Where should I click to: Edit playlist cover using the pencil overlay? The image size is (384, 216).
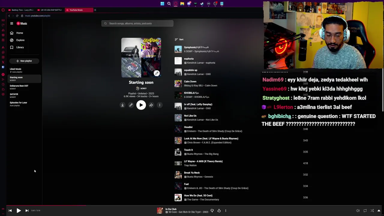(157, 73)
